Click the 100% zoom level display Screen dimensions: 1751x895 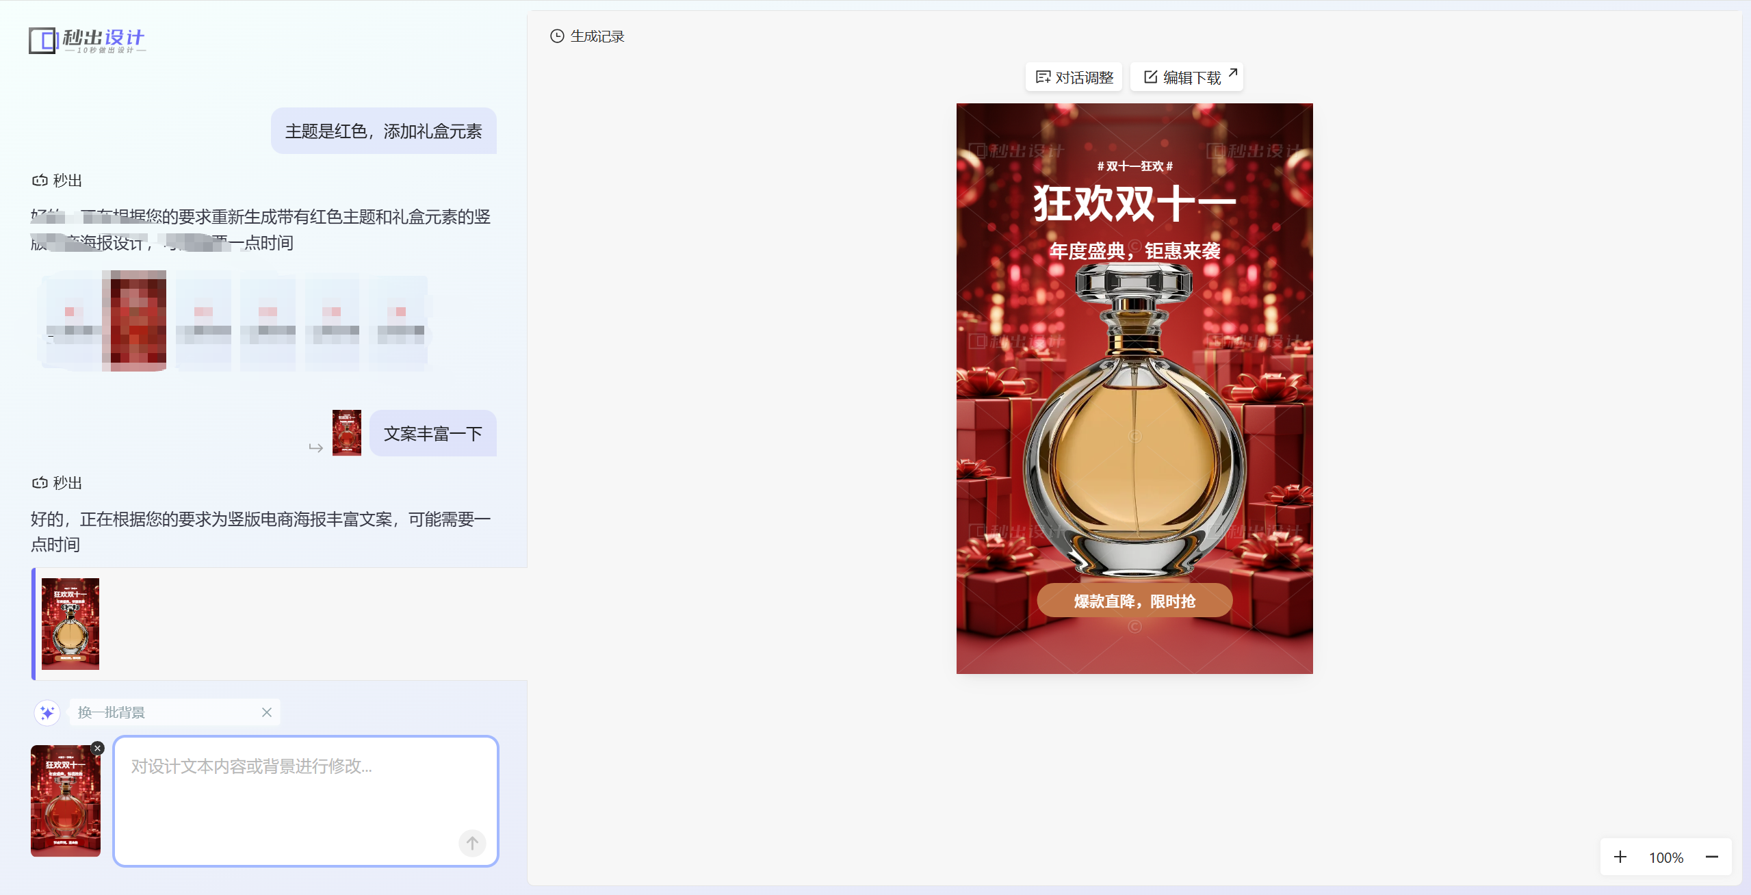1665,858
